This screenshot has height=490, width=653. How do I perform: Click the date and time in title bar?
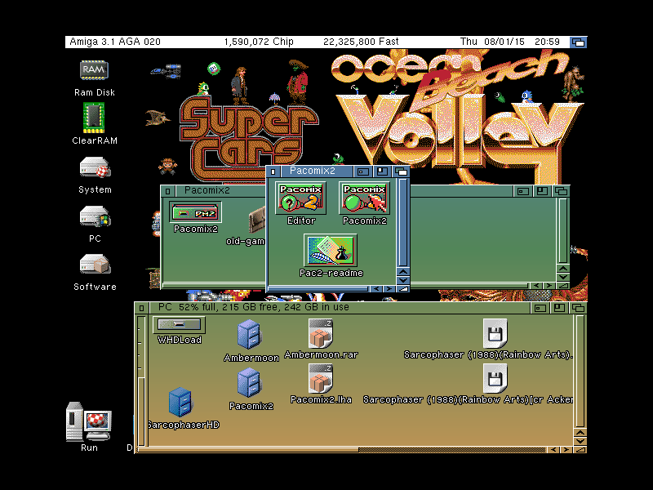509,42
